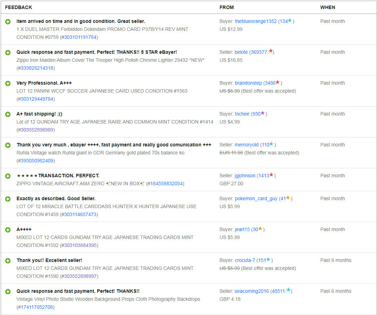Screen dimensions: 377x315
Task: Click the green plus icon beside Exactly as described
Action: (8, 199)
